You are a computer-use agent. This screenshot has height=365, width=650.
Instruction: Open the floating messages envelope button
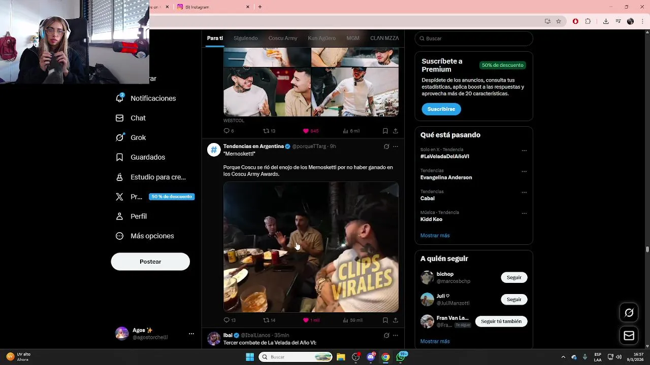tap(629, 336)
